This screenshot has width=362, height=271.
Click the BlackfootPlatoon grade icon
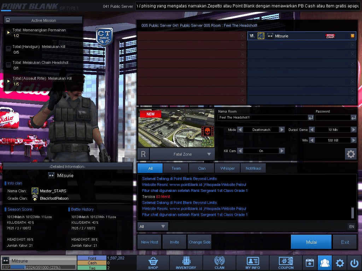point(35,198)
